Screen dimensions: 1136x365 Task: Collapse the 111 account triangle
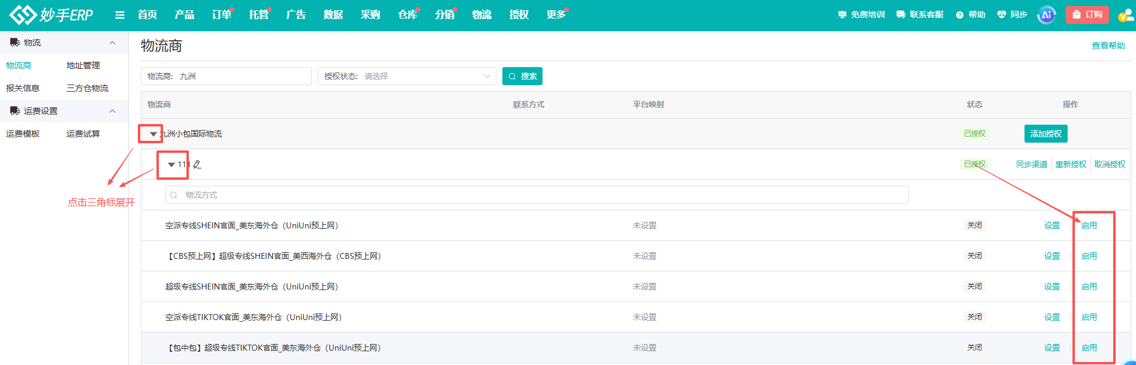coord(171,165)
